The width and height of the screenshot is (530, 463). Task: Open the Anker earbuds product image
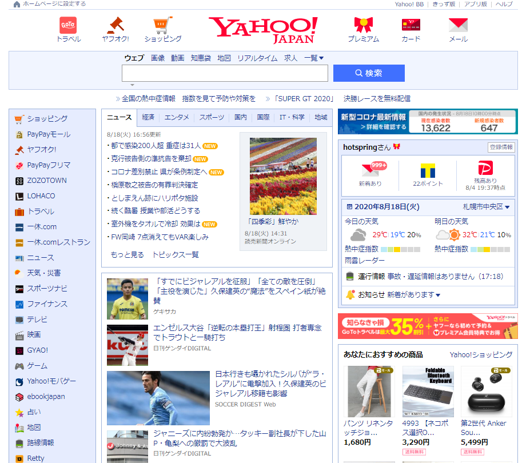[487, 392]
